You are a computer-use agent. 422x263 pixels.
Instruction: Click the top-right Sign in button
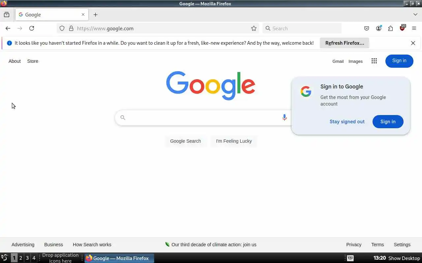click(x=399, y=61)
